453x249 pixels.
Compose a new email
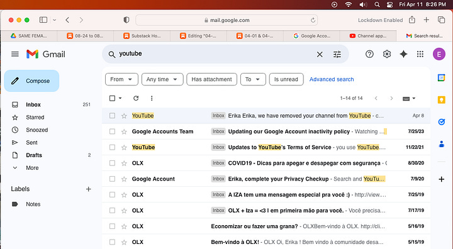32,81
